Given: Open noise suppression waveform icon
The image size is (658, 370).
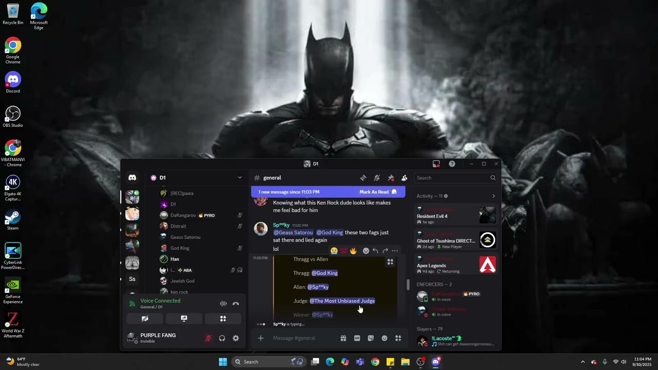Looking at the screenshot, I should tap(223, 304).
